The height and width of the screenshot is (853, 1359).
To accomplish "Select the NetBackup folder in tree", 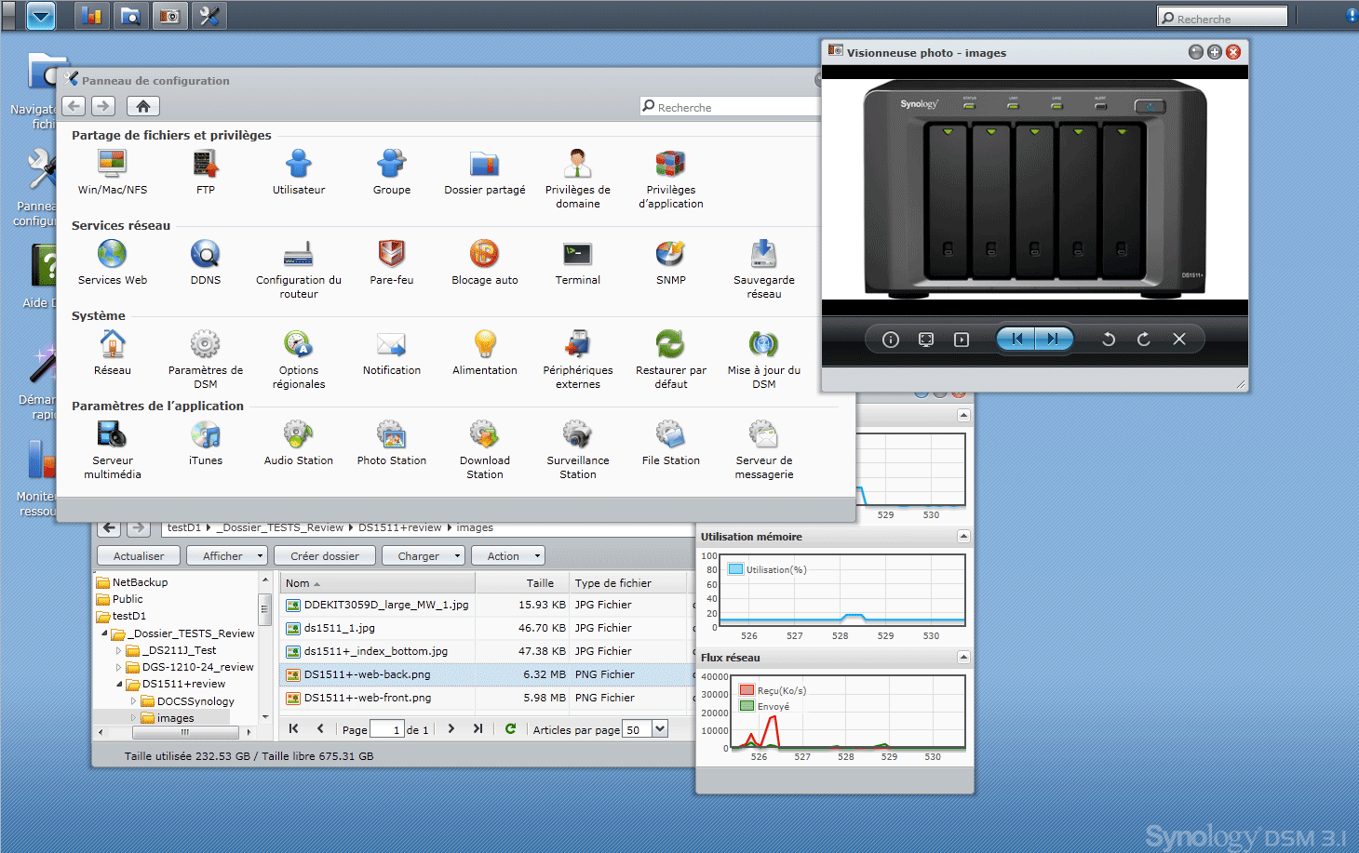I will click(140, 582).
